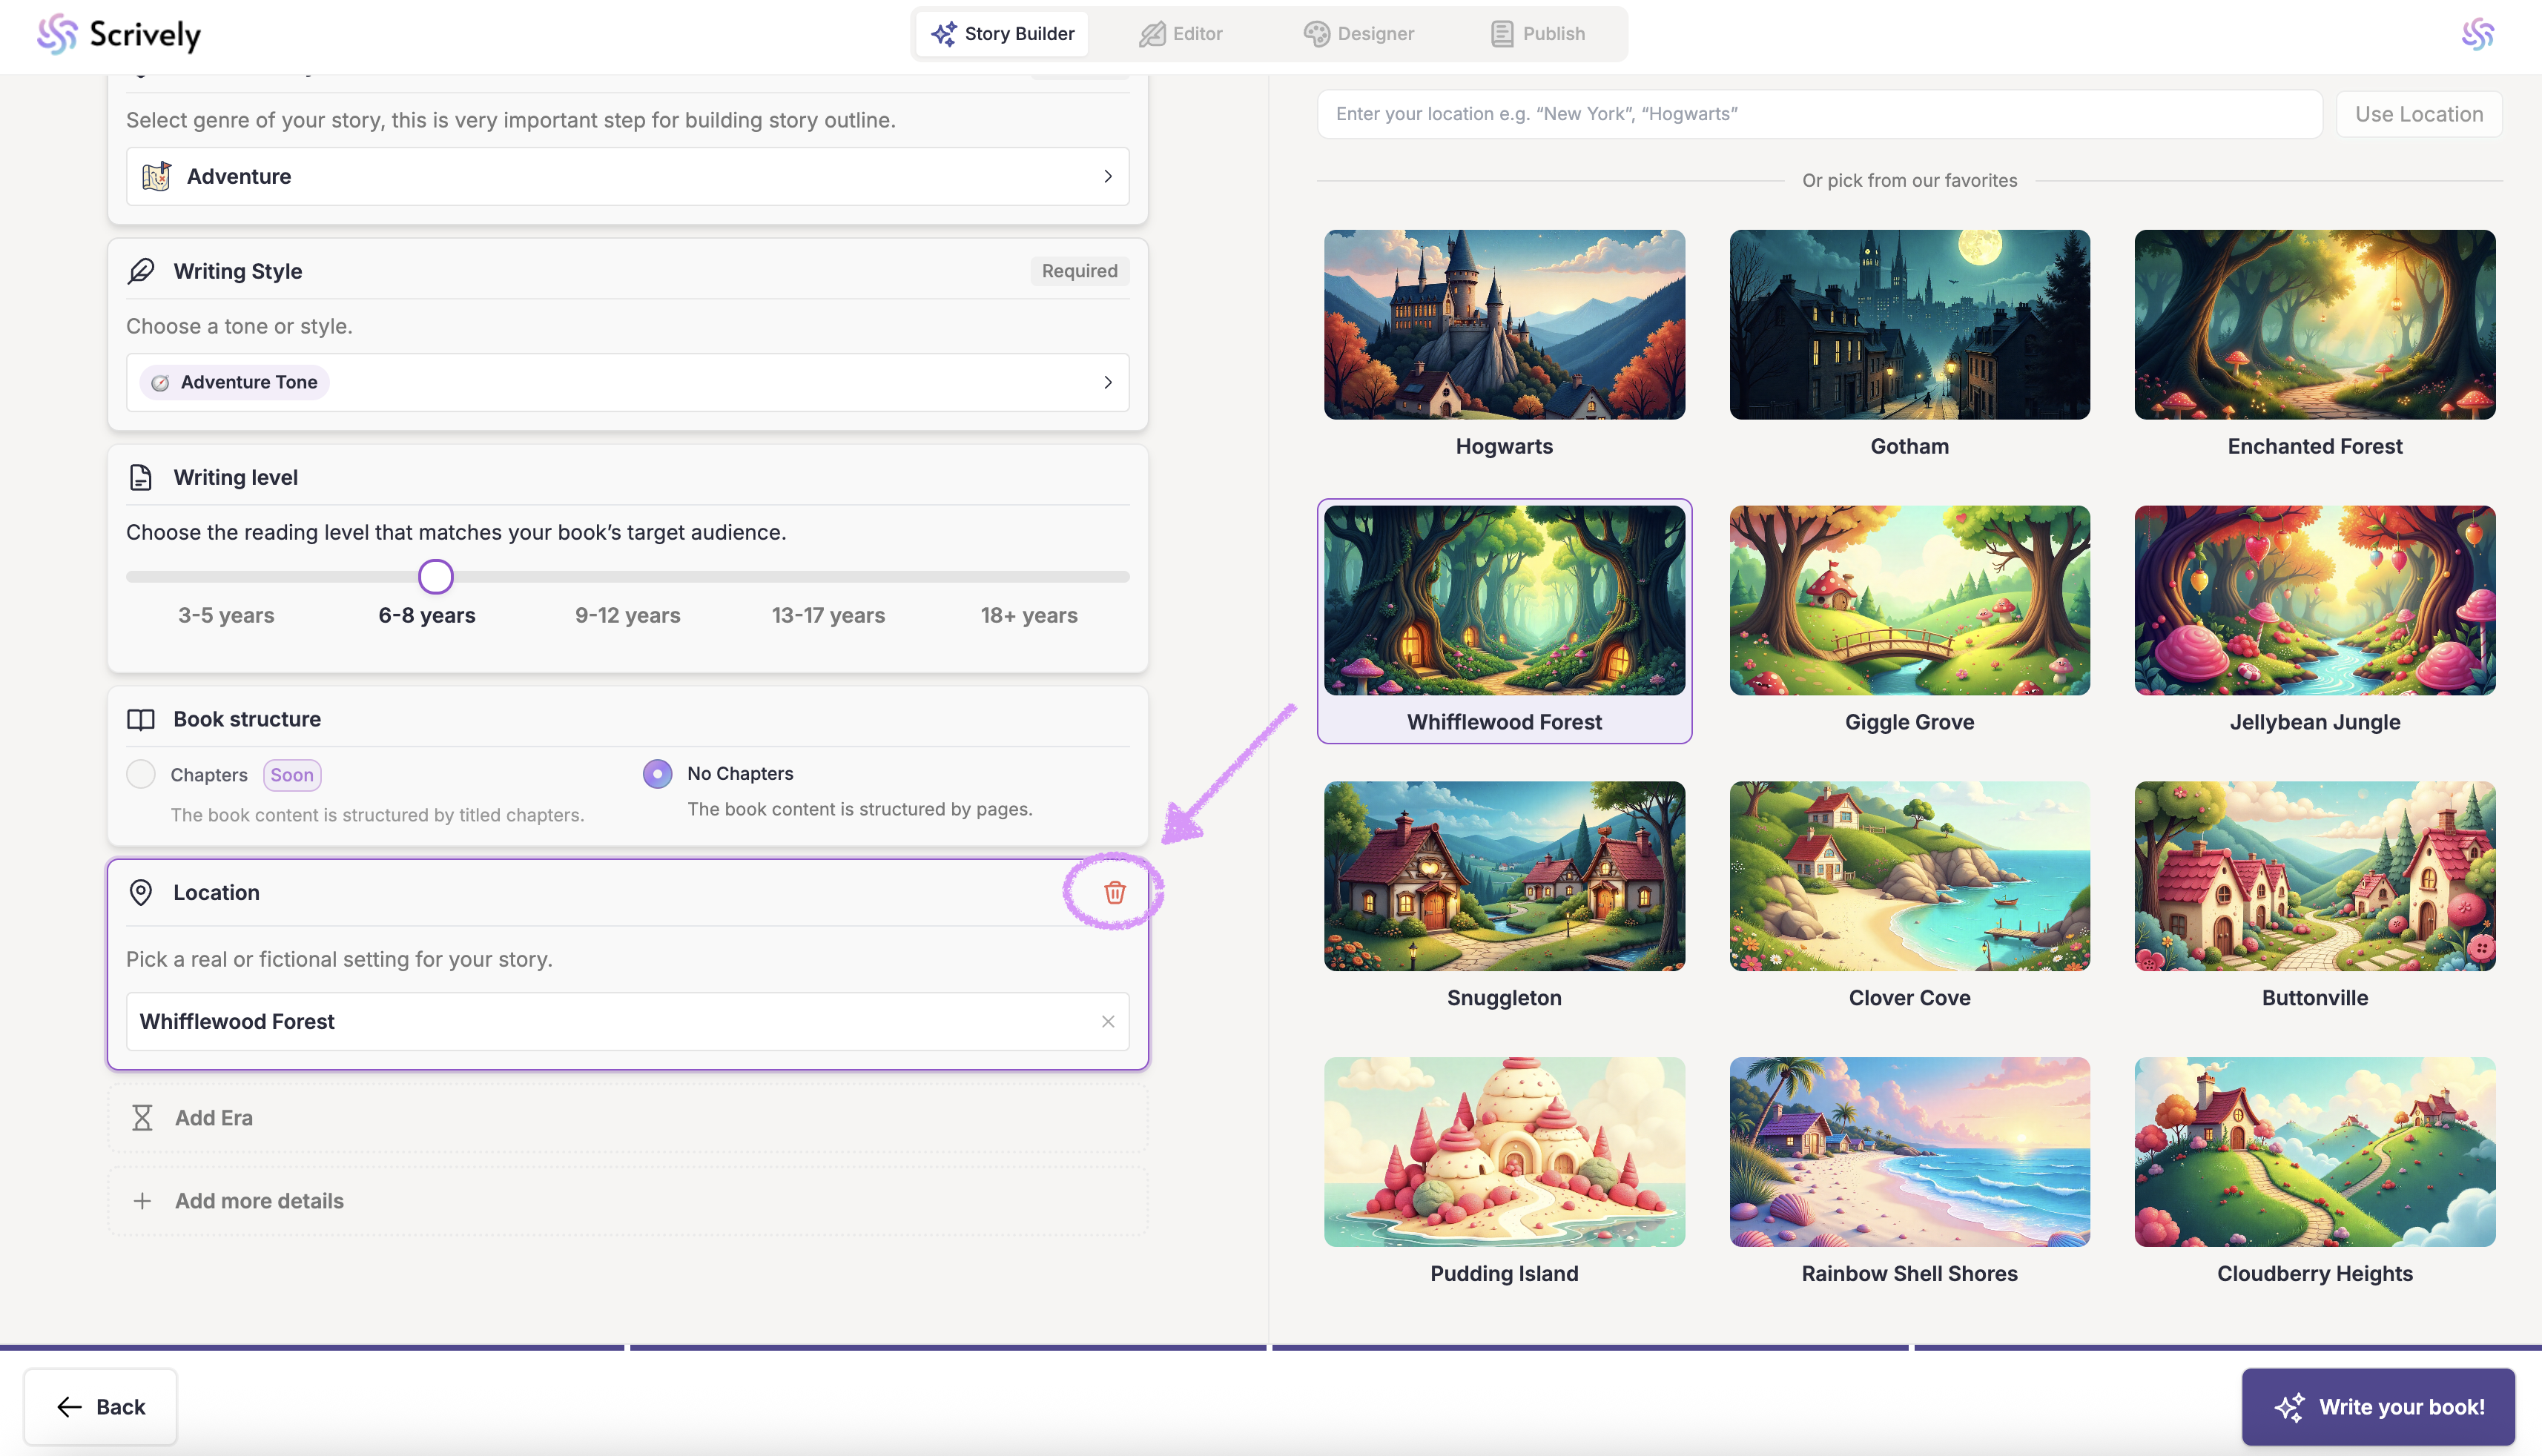
Task: Click the Add Era hourglass icon
Action: coord(142,1117)
